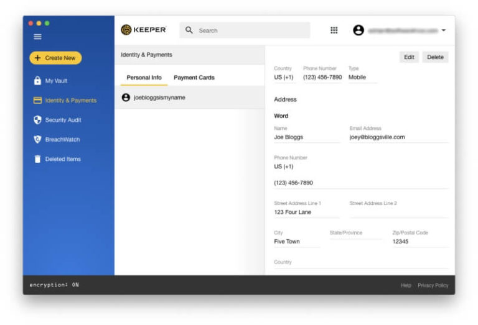Viewport: 478px width, 325px height.
Task: Click the green maximize window button
Action: pos(47,23)
